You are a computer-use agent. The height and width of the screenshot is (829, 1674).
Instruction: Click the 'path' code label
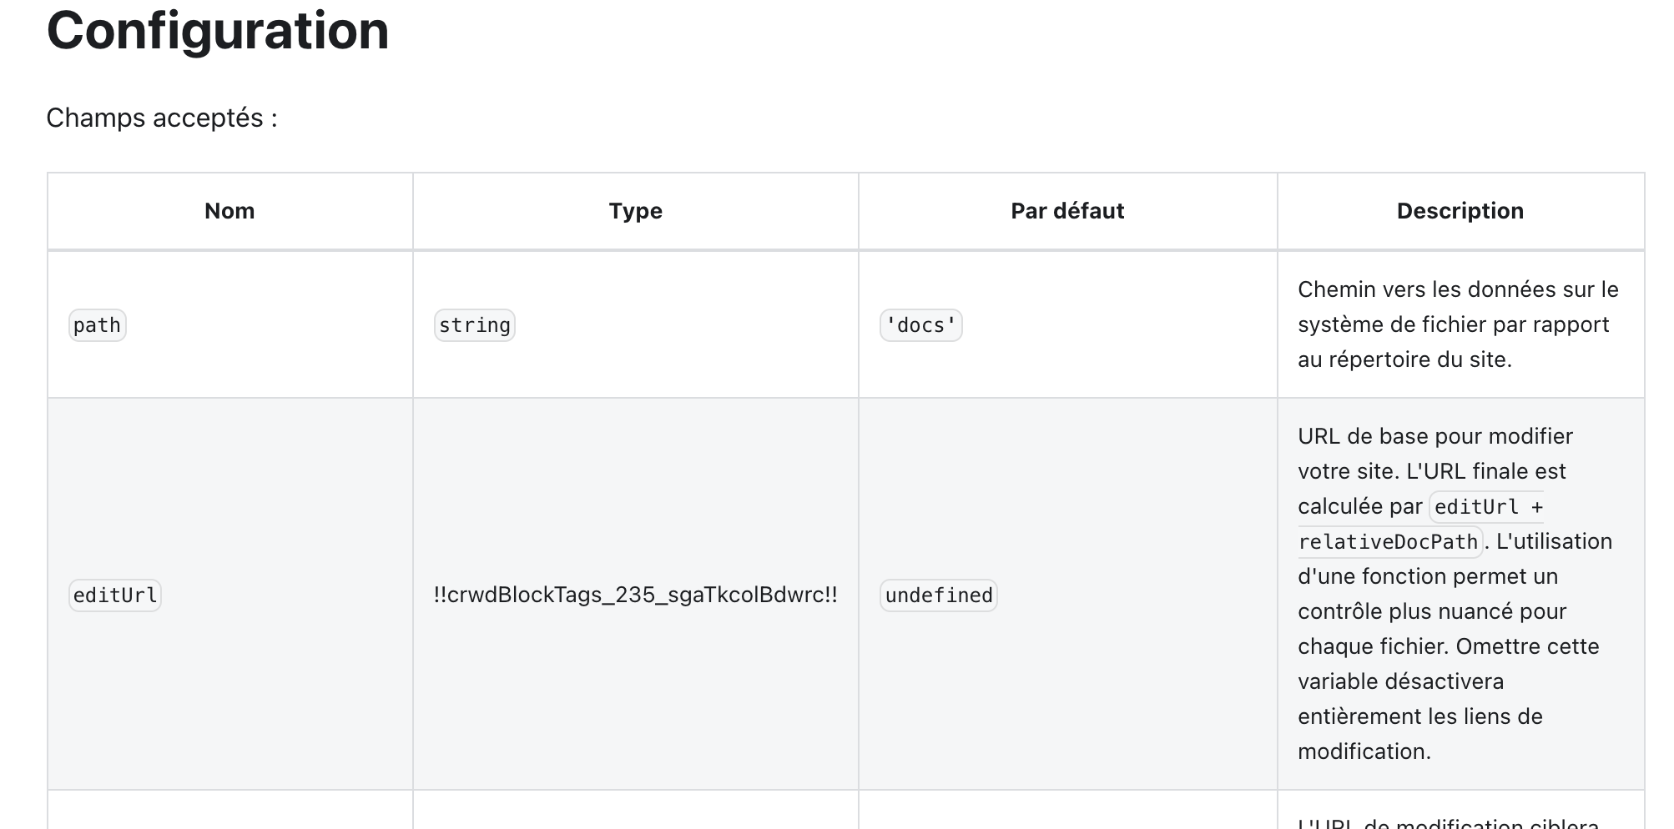(97, 325)
